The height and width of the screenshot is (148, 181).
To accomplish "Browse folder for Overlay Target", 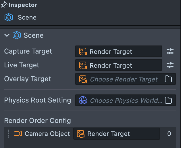I will [x=168, y=79].
